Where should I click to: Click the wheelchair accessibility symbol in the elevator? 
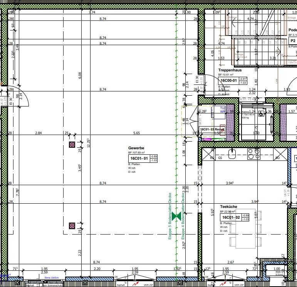tap(262, 114)
